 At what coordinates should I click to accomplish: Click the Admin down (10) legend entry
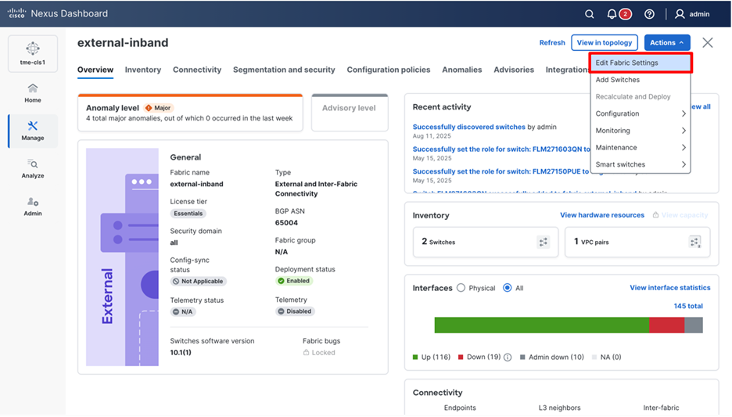coord(552,358)
